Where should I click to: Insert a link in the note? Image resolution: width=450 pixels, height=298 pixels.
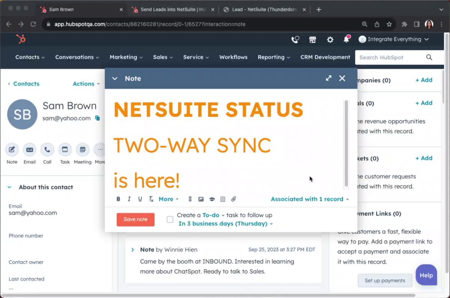(x=190, y=199)
